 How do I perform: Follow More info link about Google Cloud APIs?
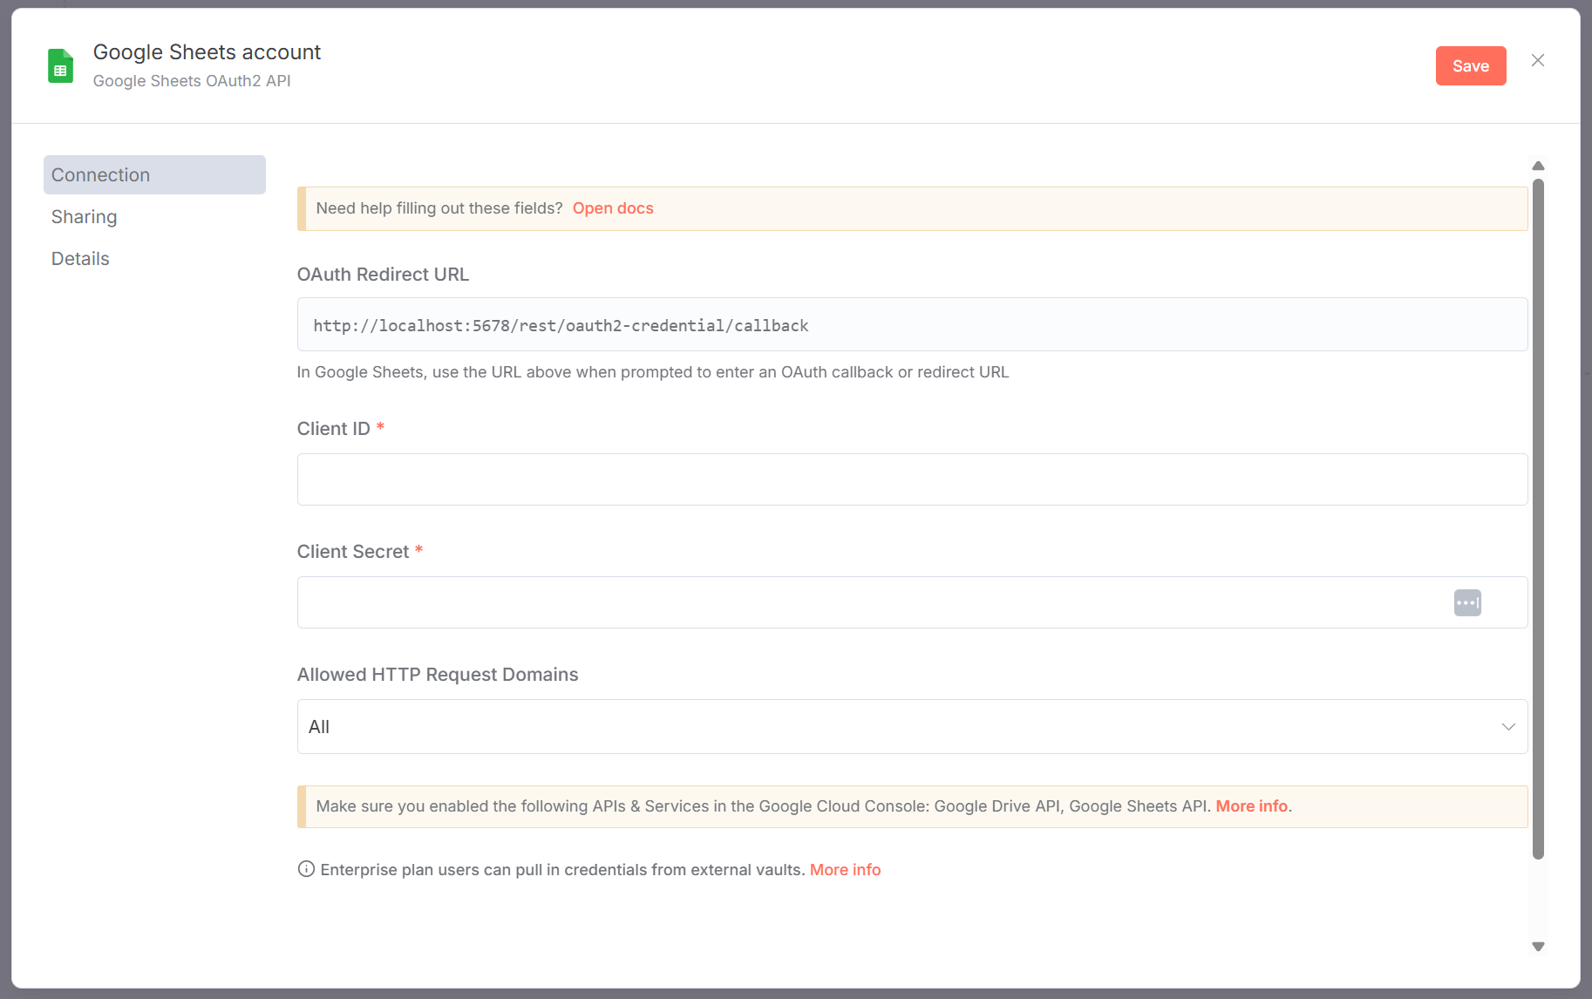tap(1251, 806)
